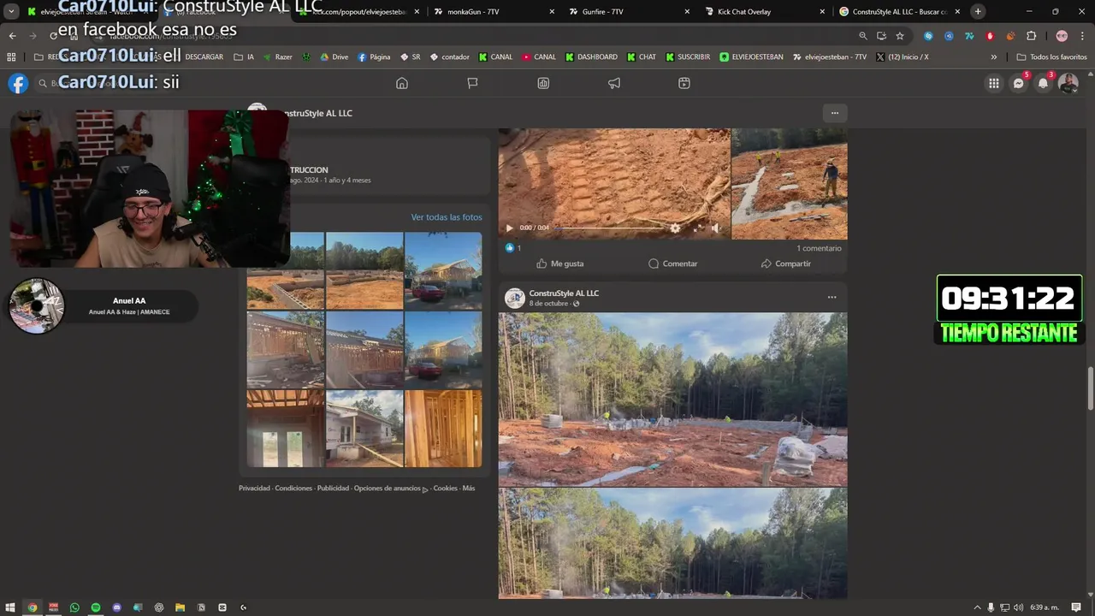Open the ELVIEJOESTEBAN bookmark
Screen dimensions: 1095x616
751,57
